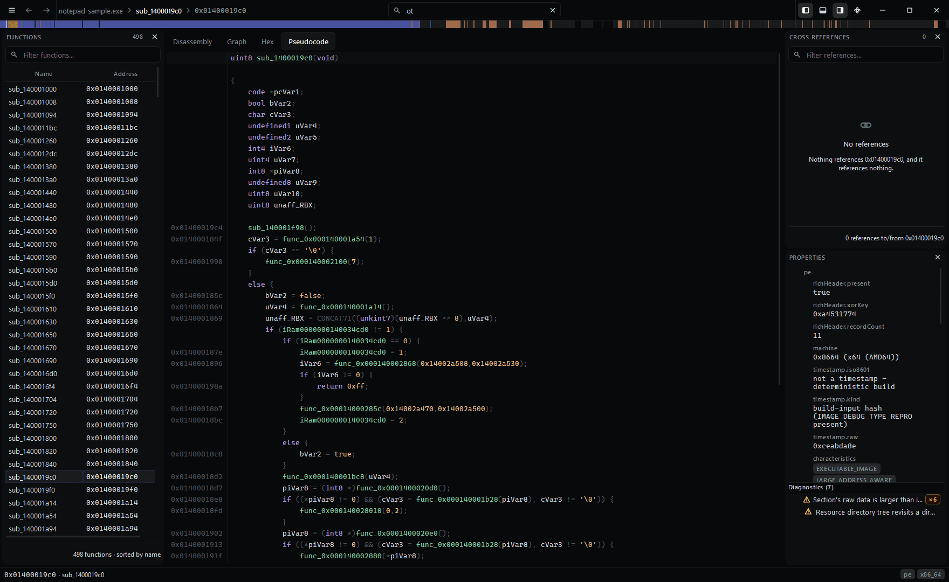Click richHeader.xorKey value 0xa4531774

pos(835,314)
